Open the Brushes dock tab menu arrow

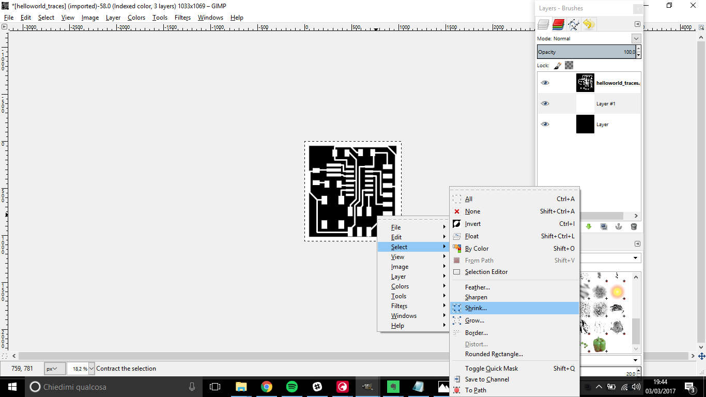[x=637, y=243]
